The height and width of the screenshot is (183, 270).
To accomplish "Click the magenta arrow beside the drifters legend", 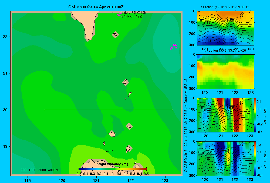I will click(119, 15).
